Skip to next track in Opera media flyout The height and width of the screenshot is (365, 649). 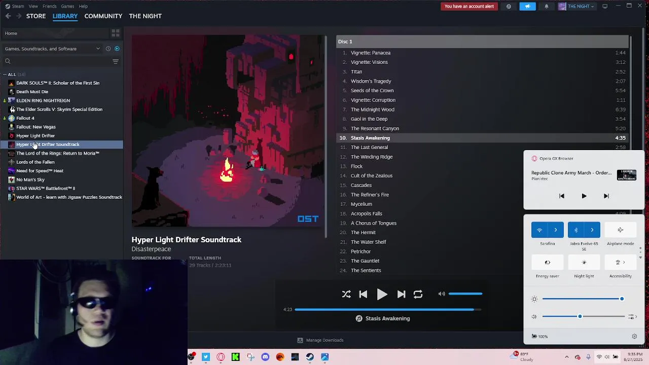pyautogui.click(x=606, y=196)
